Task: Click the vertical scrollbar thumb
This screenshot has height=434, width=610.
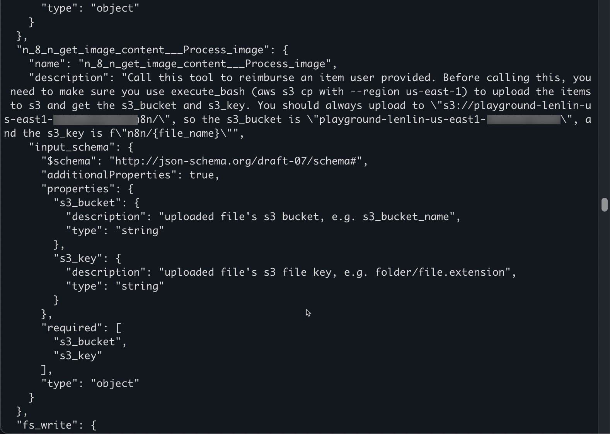Action: point(605,204)
